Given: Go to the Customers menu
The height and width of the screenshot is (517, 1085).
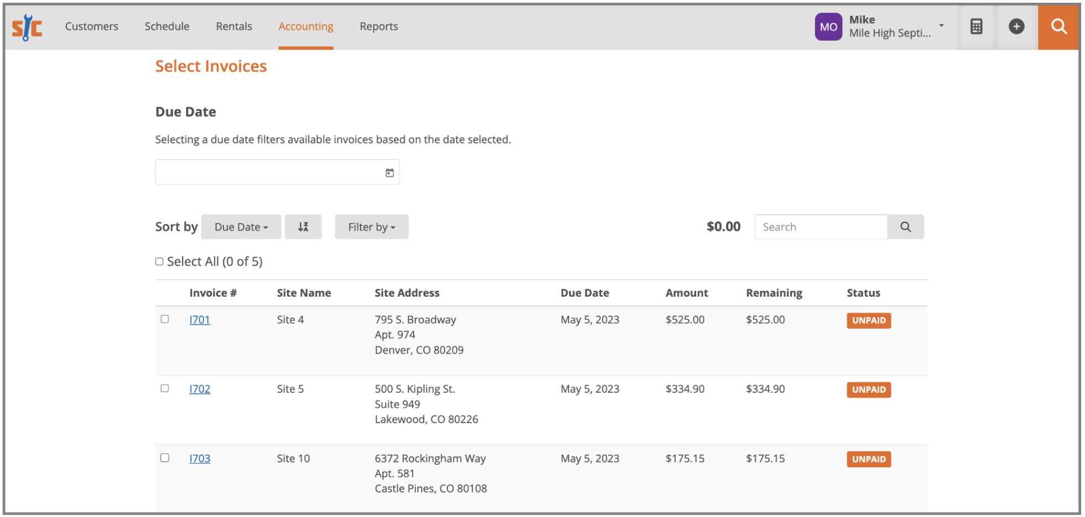Looking at the screenshot, I should click(x=92, y=27).
